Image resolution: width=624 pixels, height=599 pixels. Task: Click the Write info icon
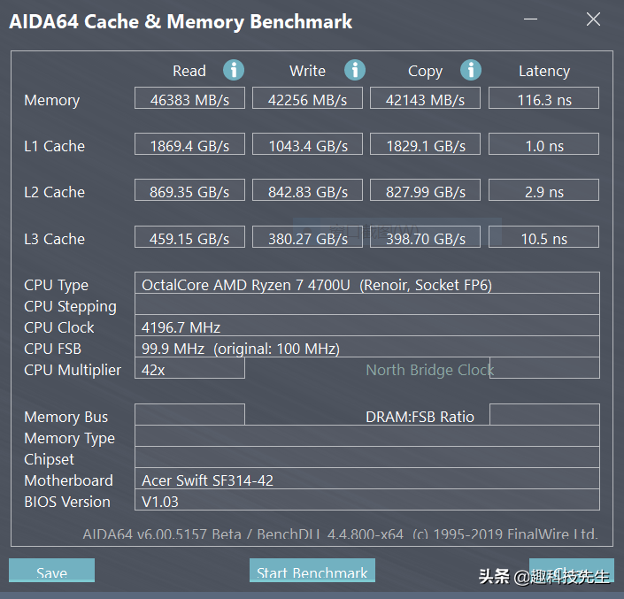(355, 71)
